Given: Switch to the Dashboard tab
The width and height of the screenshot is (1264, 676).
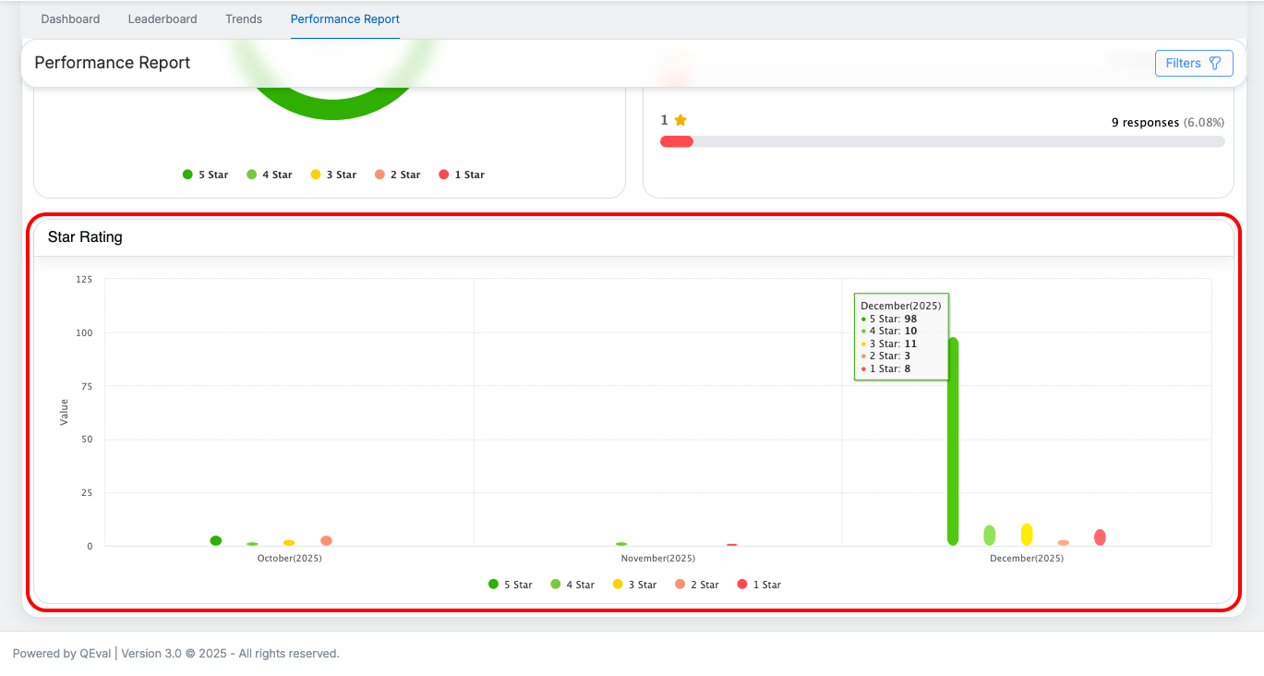Looking at the screenshot, I should point(70,19).
